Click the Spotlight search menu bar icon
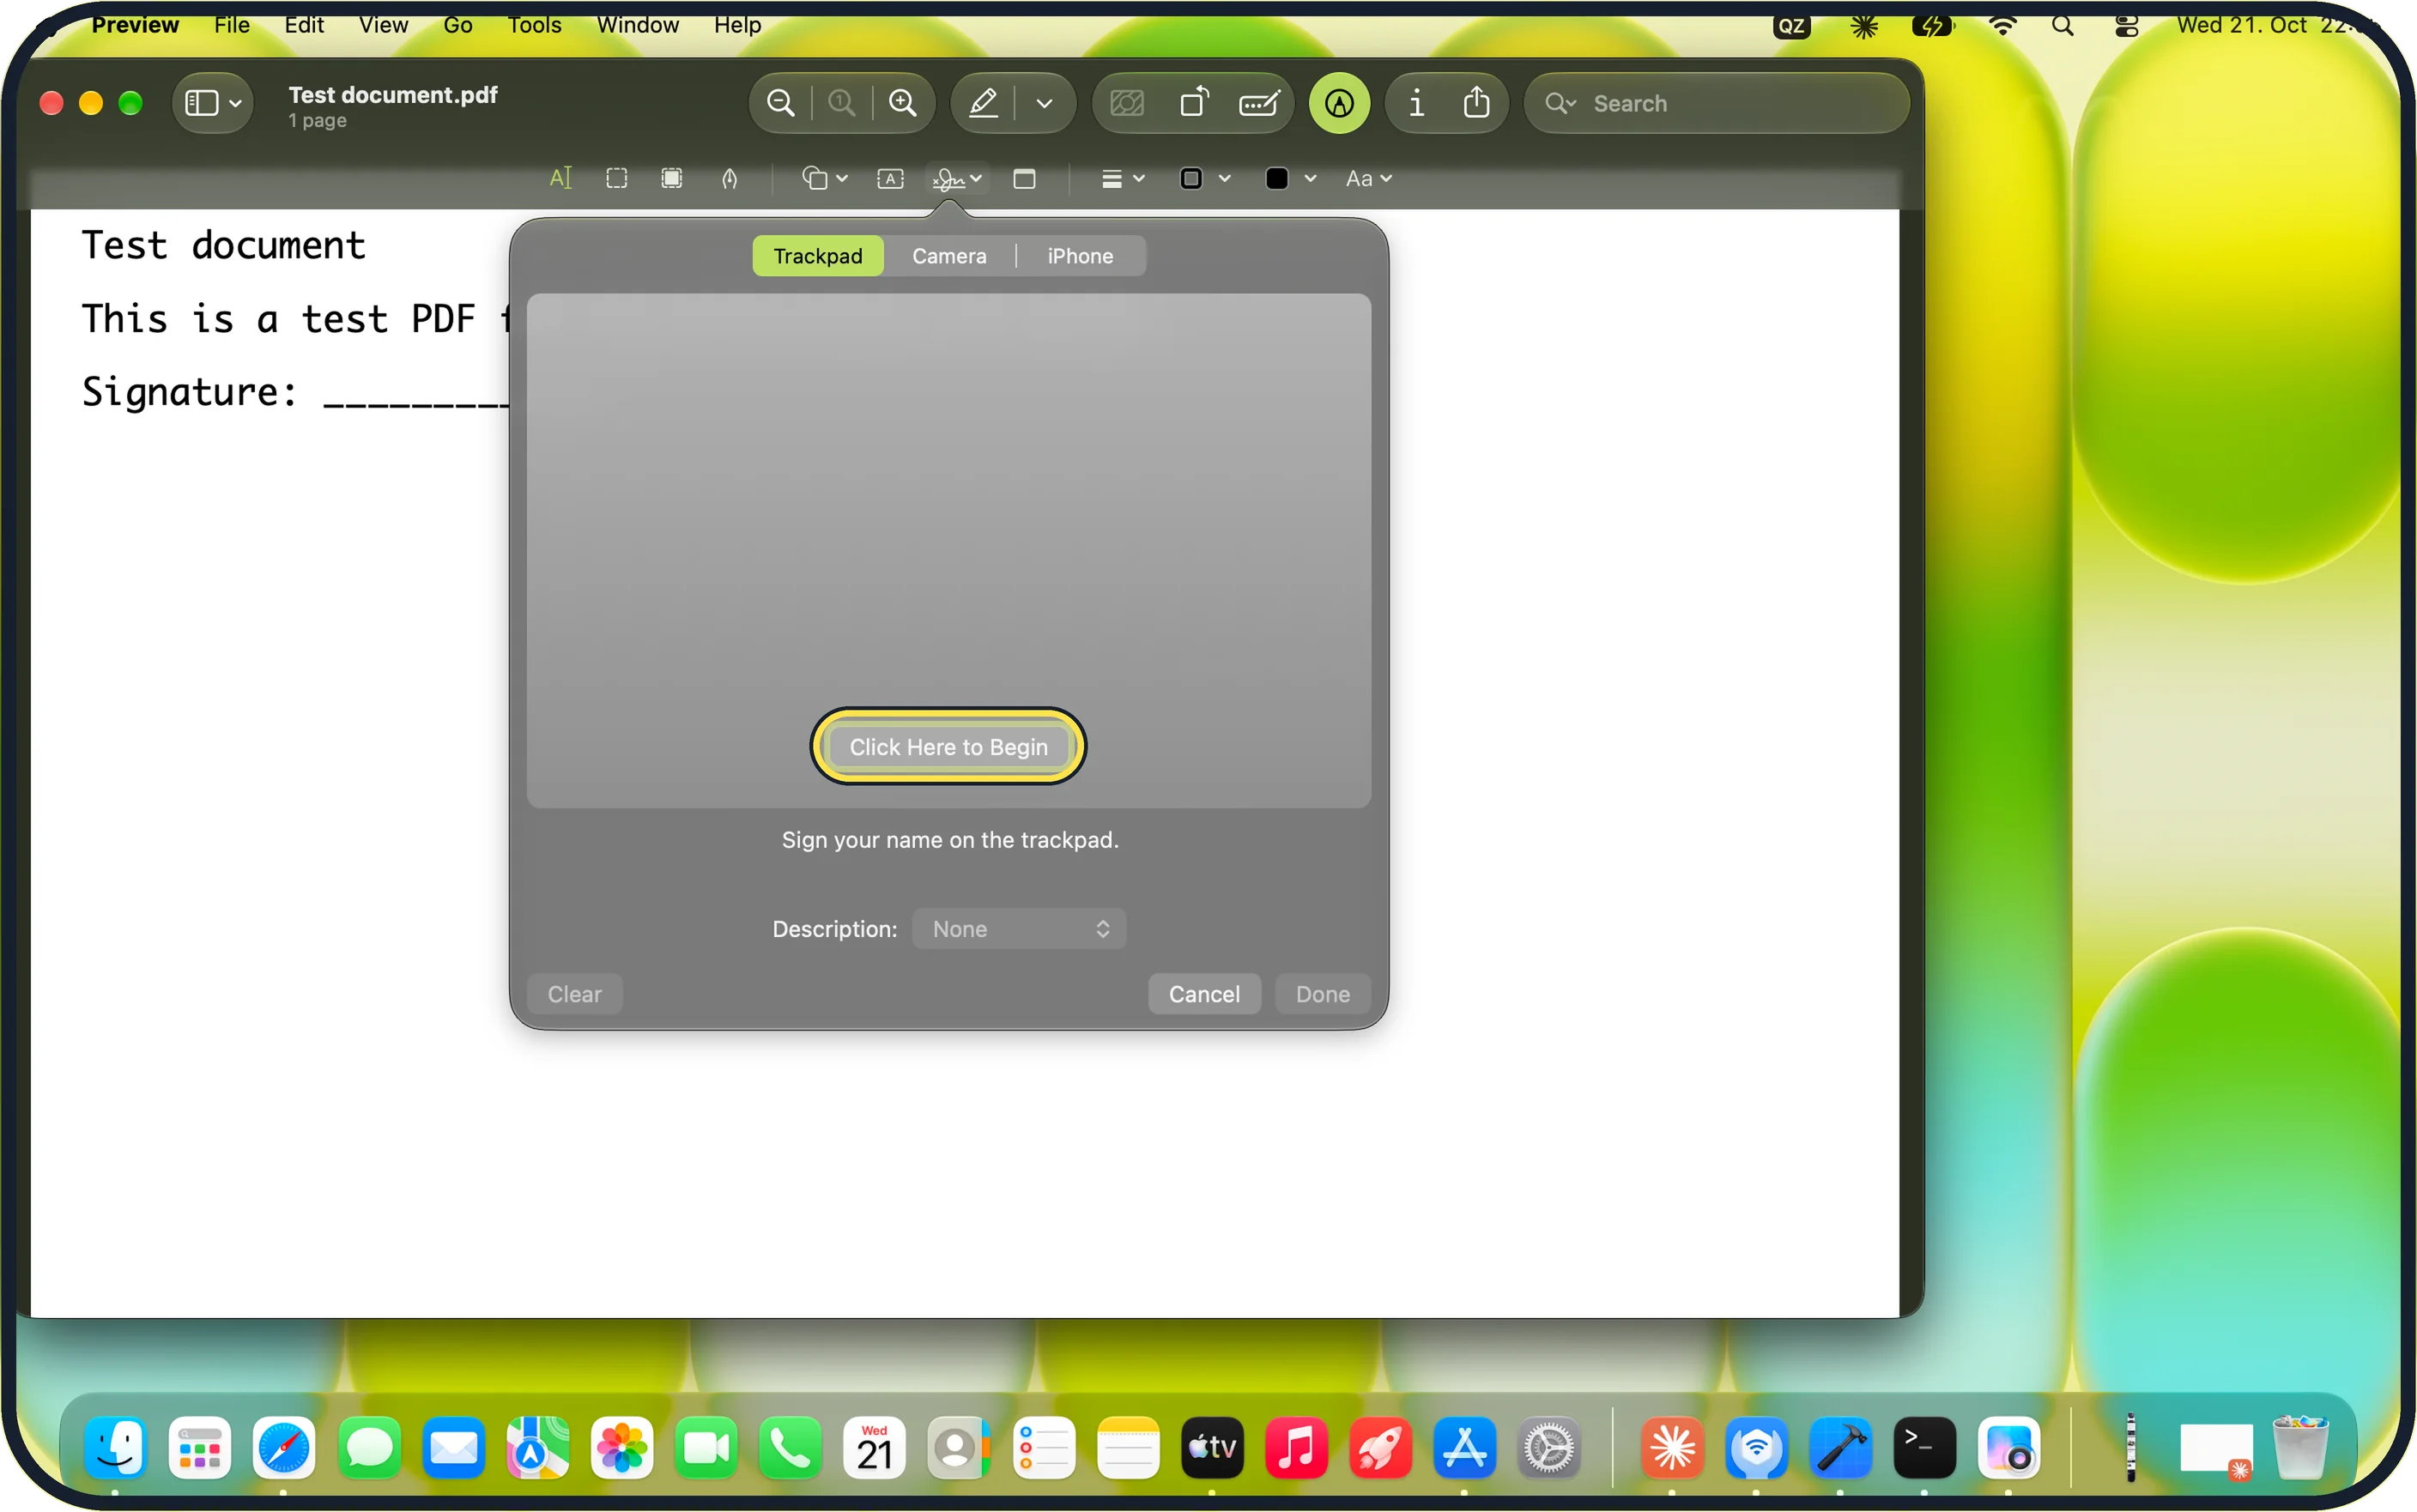Viewport: 2417px width, 1512px height. click(x=2062, y=25)
